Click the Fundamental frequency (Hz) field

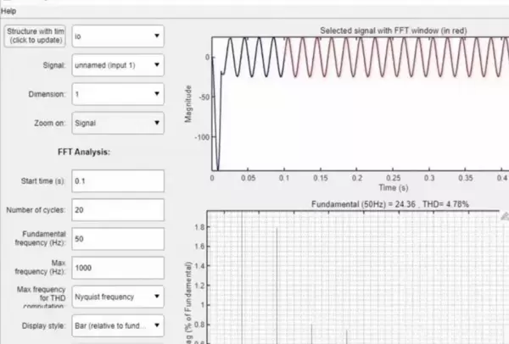pyautogui.click(x=117, y=239)
